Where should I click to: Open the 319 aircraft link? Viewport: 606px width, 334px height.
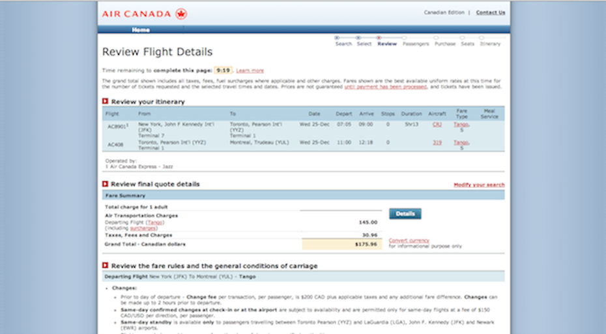point(437,142)
